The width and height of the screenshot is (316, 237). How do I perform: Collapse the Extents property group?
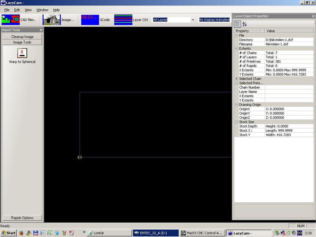pos(237,49)
